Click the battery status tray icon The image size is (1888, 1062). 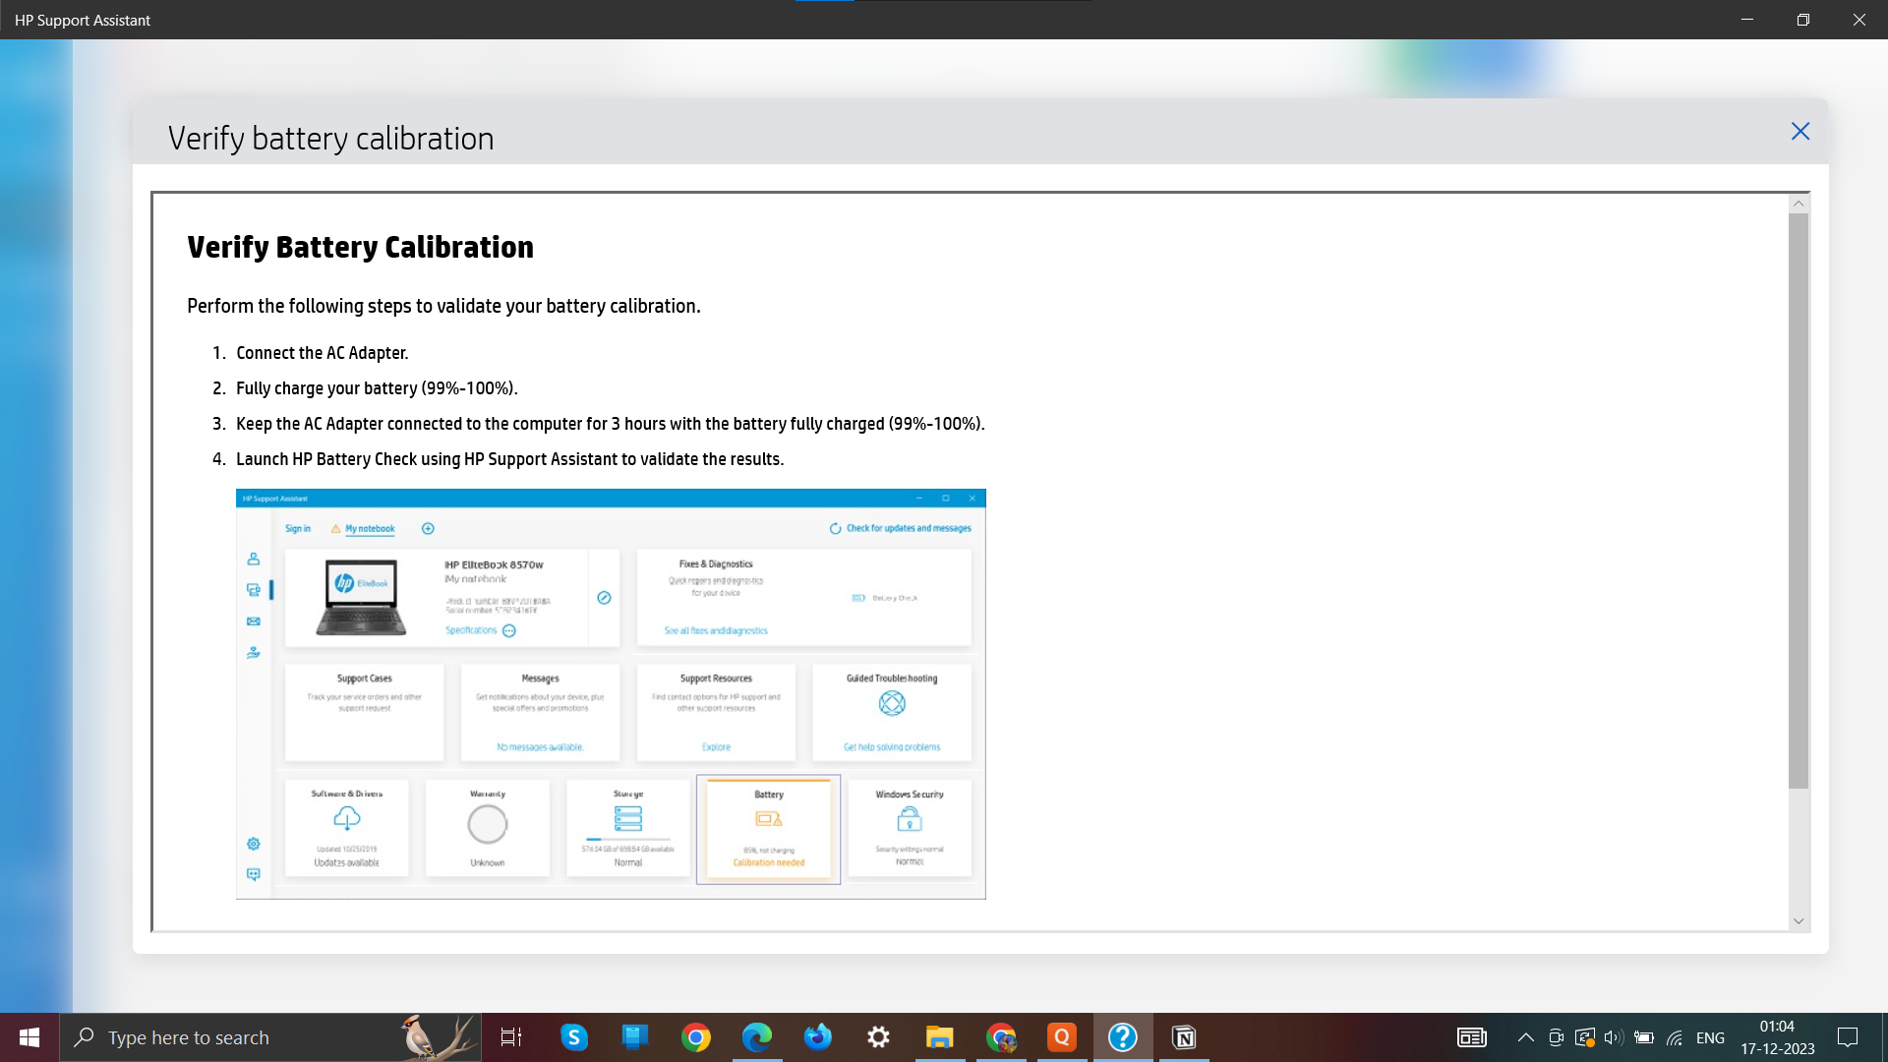(1644, 1037)
